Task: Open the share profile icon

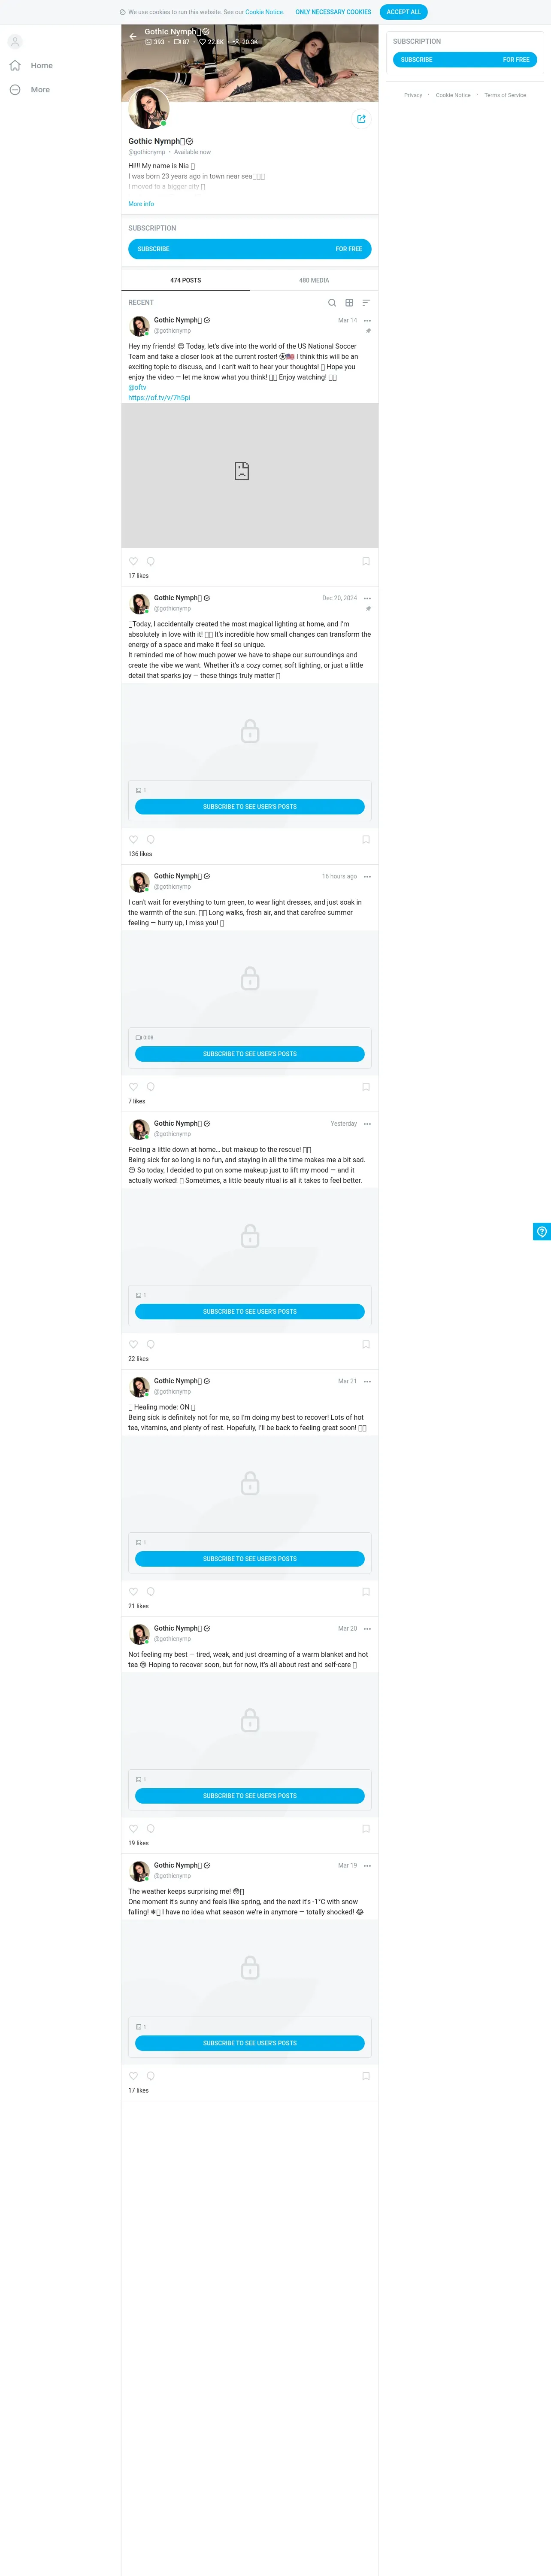Action: 361,119
